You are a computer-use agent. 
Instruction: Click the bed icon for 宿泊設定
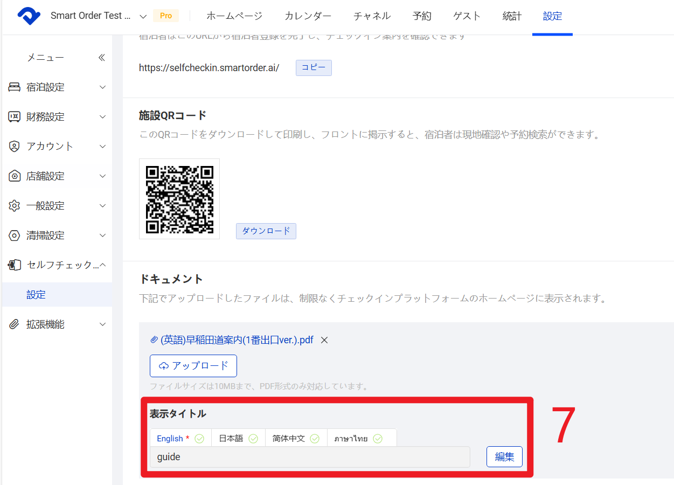[x=15, y=87]
